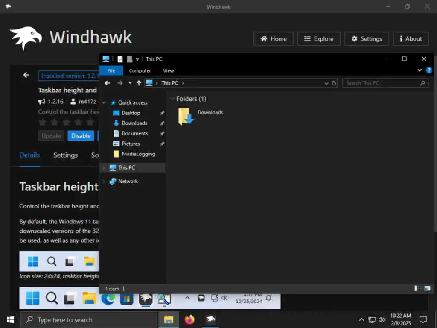
Task: Click the Pictures pin icon
Action: tap(162, 144)
